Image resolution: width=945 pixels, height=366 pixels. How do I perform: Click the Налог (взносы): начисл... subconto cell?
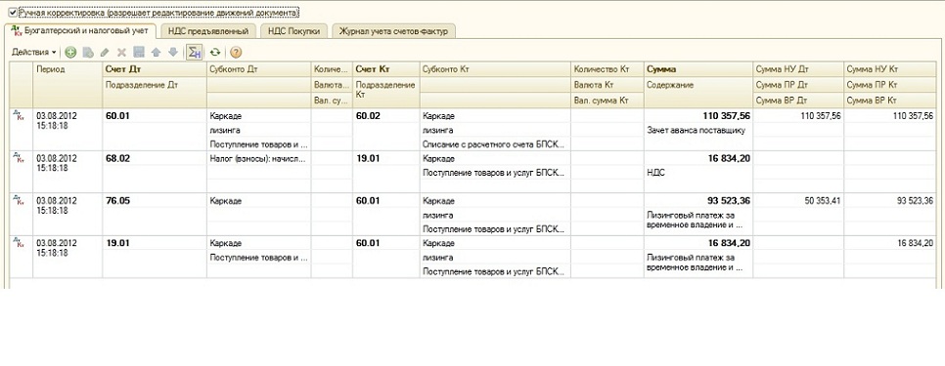pos(259,159)
